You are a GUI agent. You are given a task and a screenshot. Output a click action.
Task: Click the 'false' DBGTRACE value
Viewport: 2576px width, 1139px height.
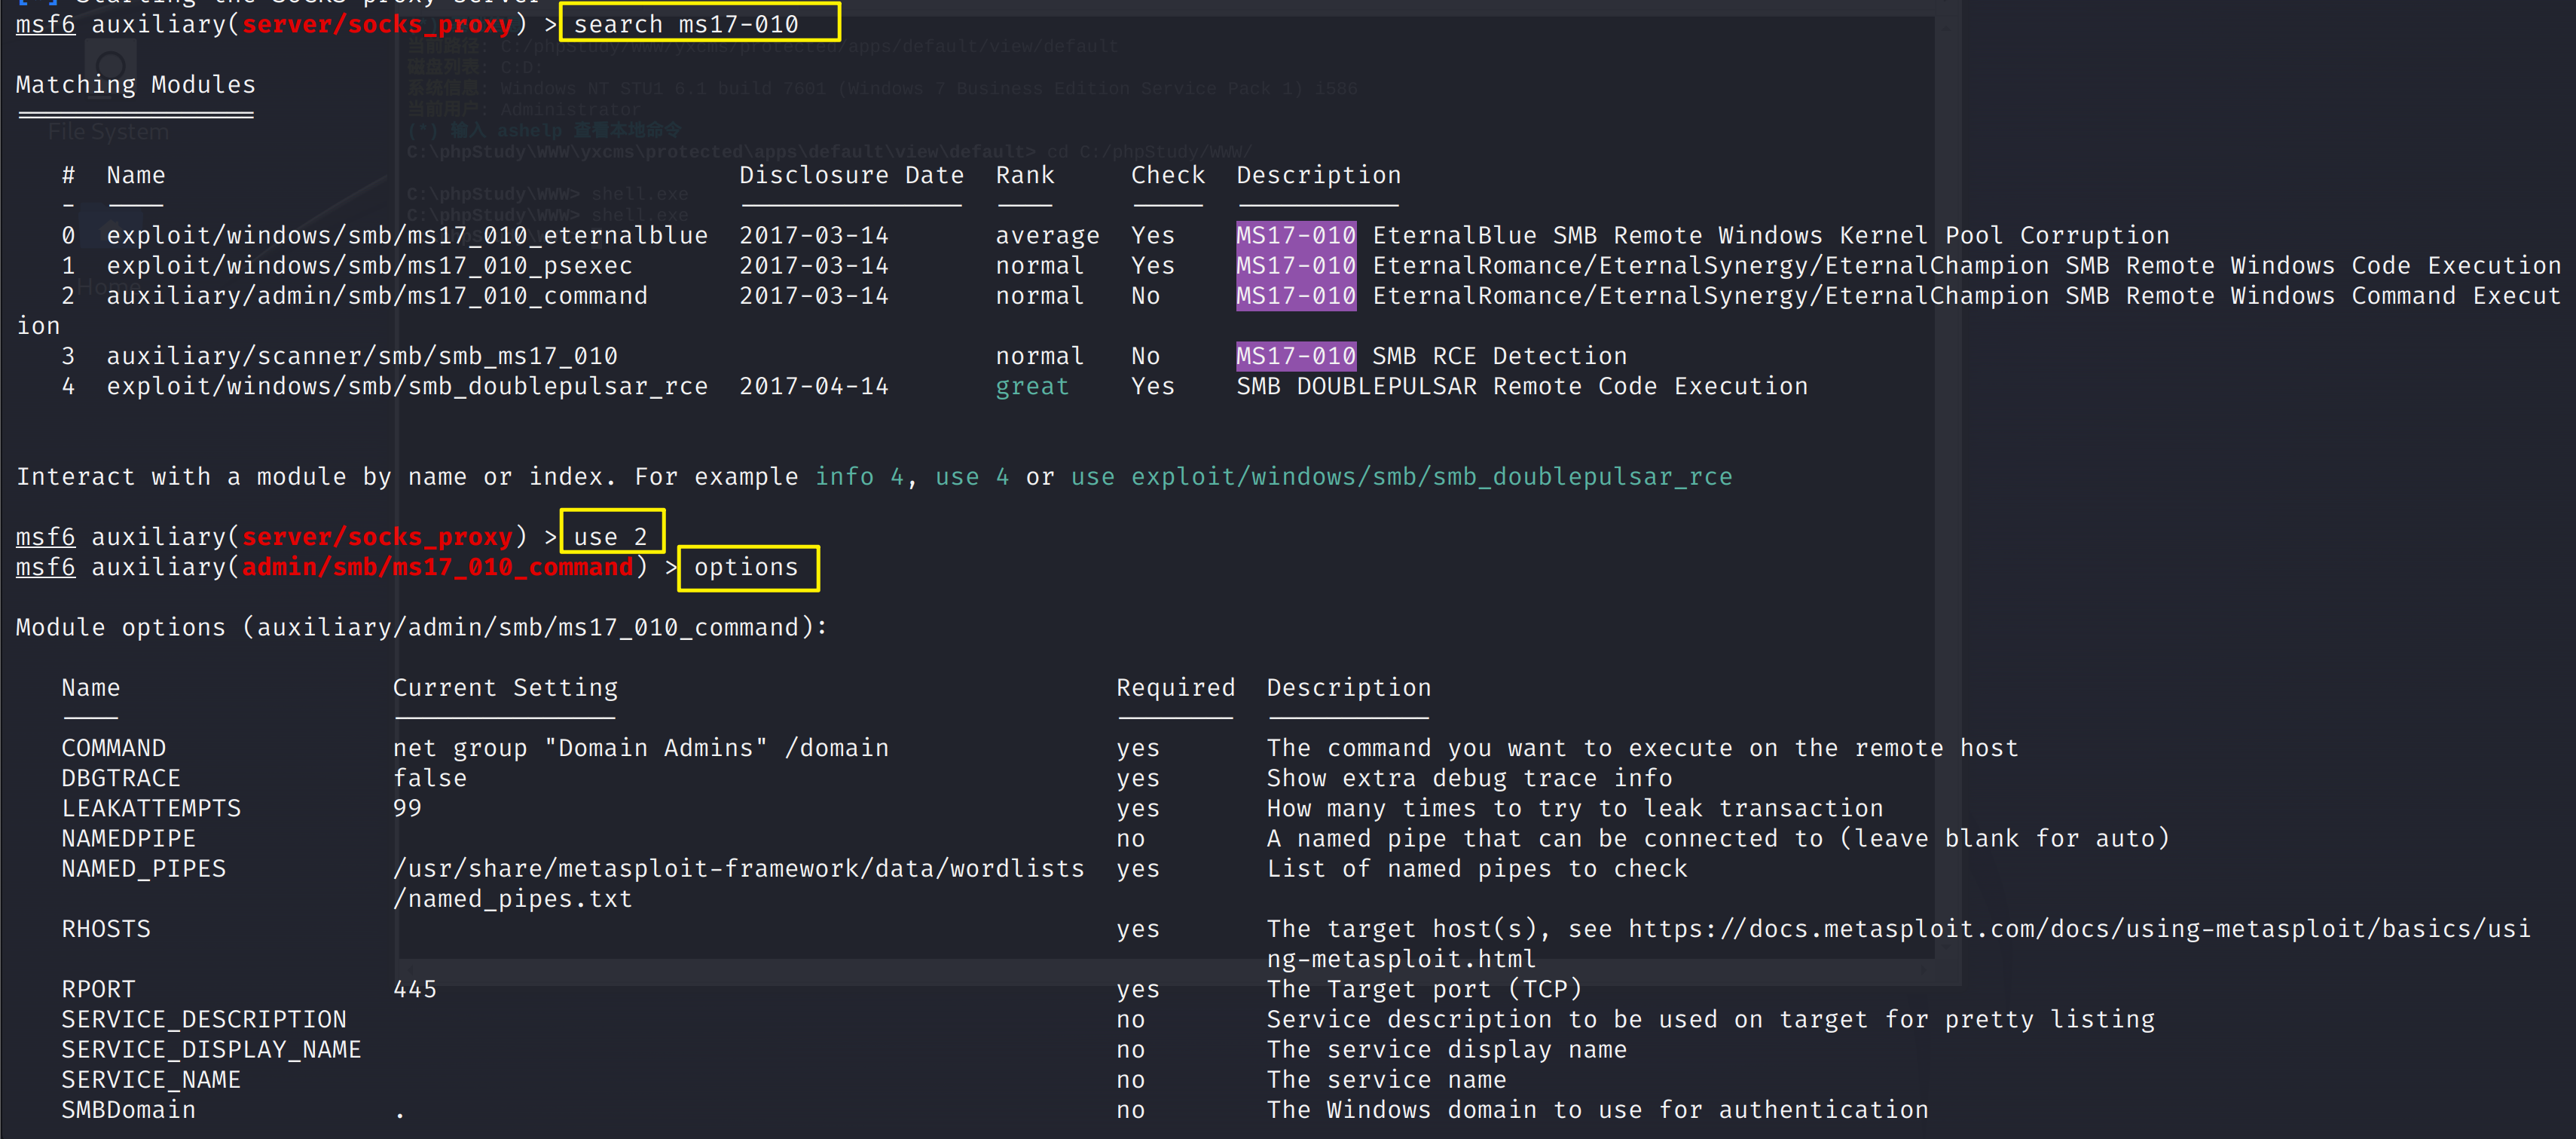coord(430,779)
